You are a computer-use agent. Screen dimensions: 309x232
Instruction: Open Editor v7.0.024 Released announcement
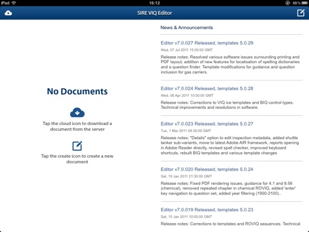tap(207, 88)
